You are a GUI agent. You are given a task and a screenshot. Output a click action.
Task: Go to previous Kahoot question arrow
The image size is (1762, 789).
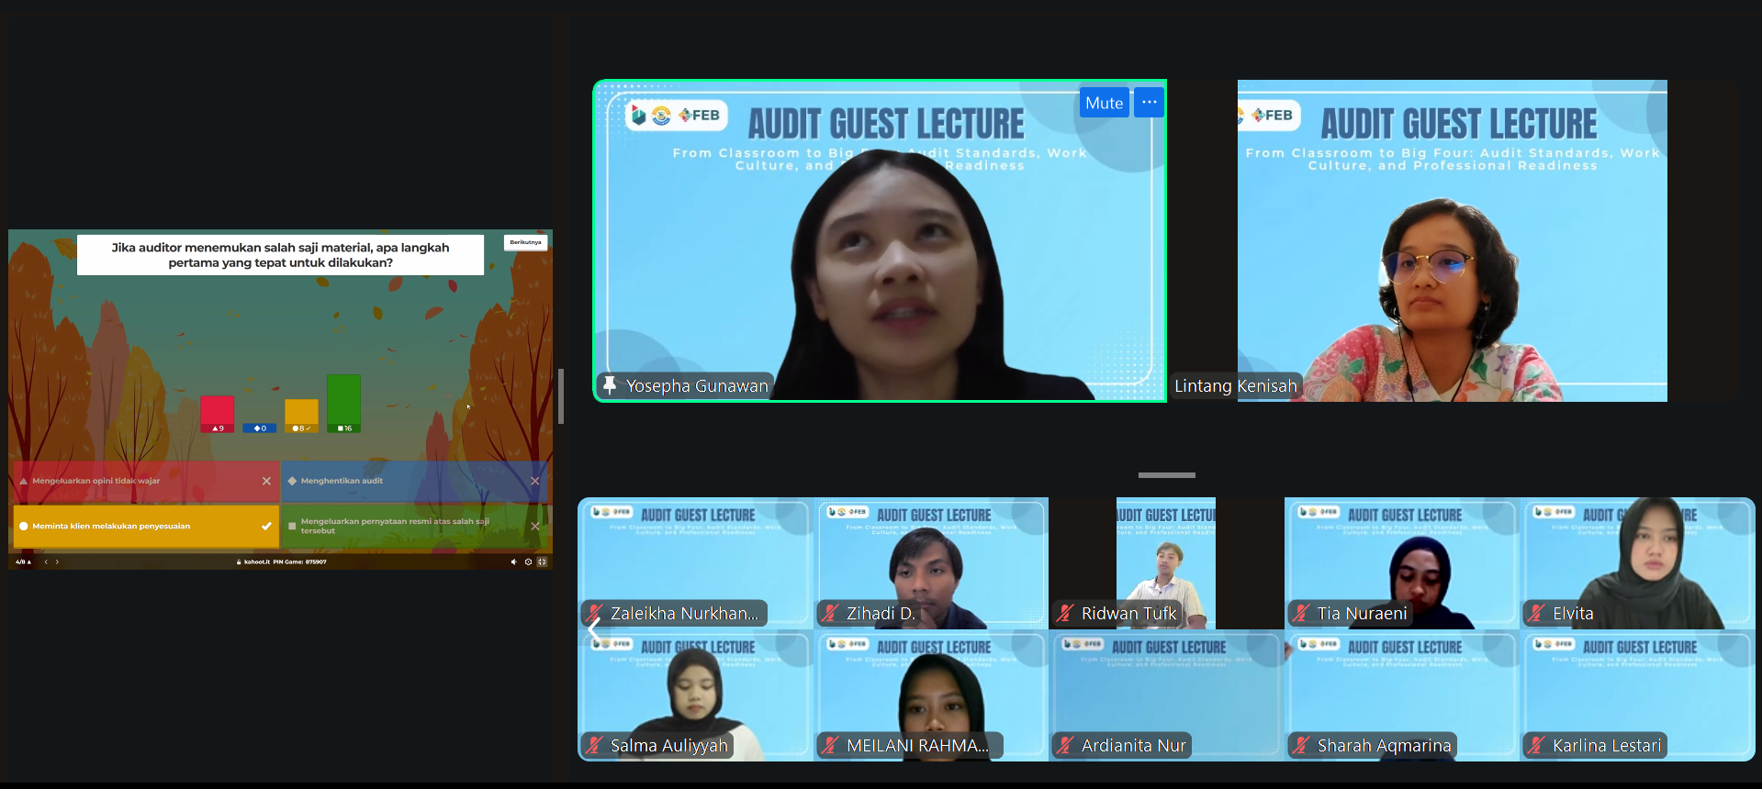[46, 561]
